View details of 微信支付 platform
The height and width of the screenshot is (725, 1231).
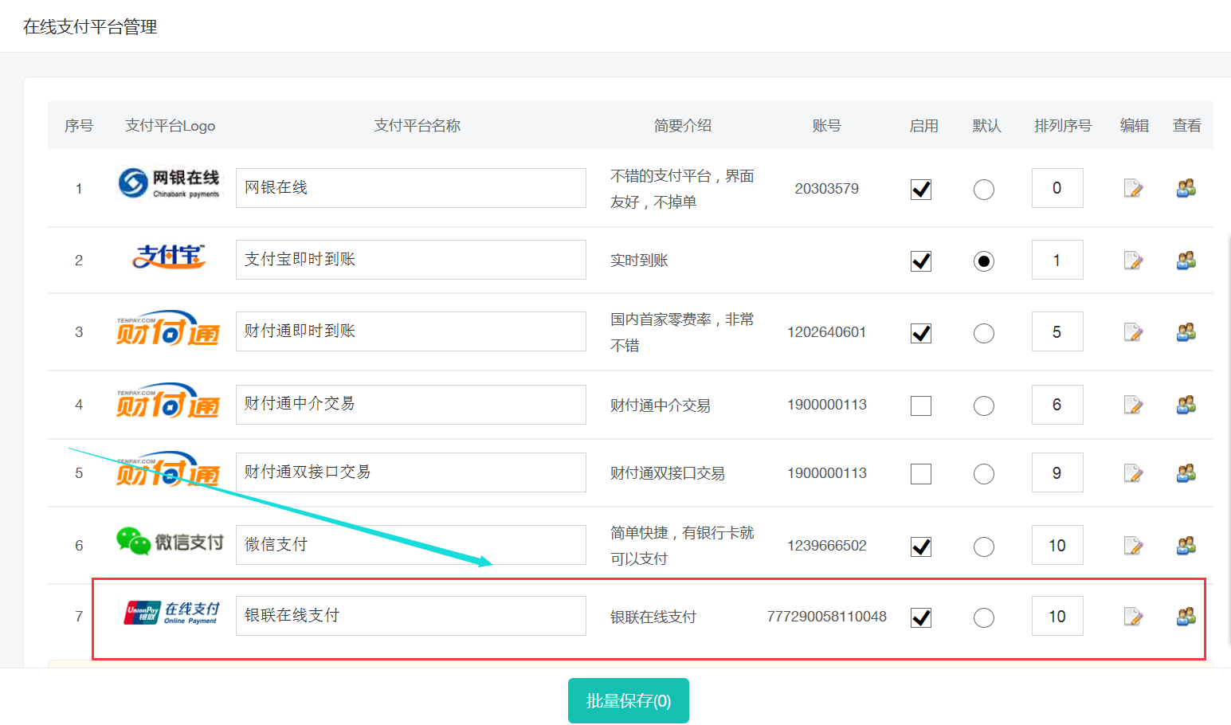[1186, 546]
